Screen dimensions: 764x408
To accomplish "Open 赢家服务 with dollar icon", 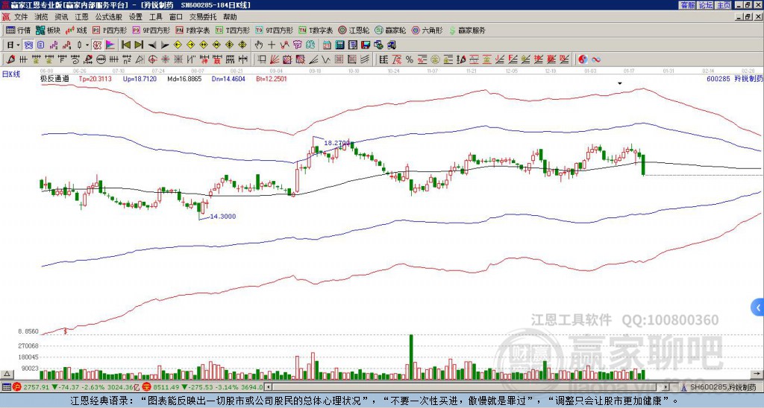I will tap(467, 30).
